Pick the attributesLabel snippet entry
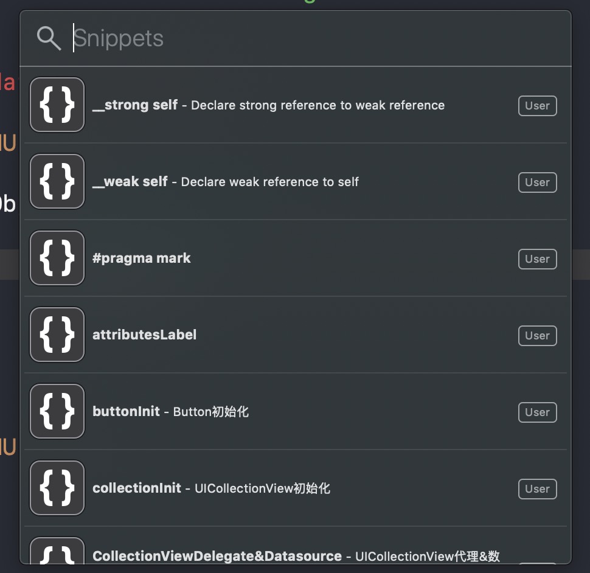The height and width of the screenshot is (573, 590). coord(145,335)
